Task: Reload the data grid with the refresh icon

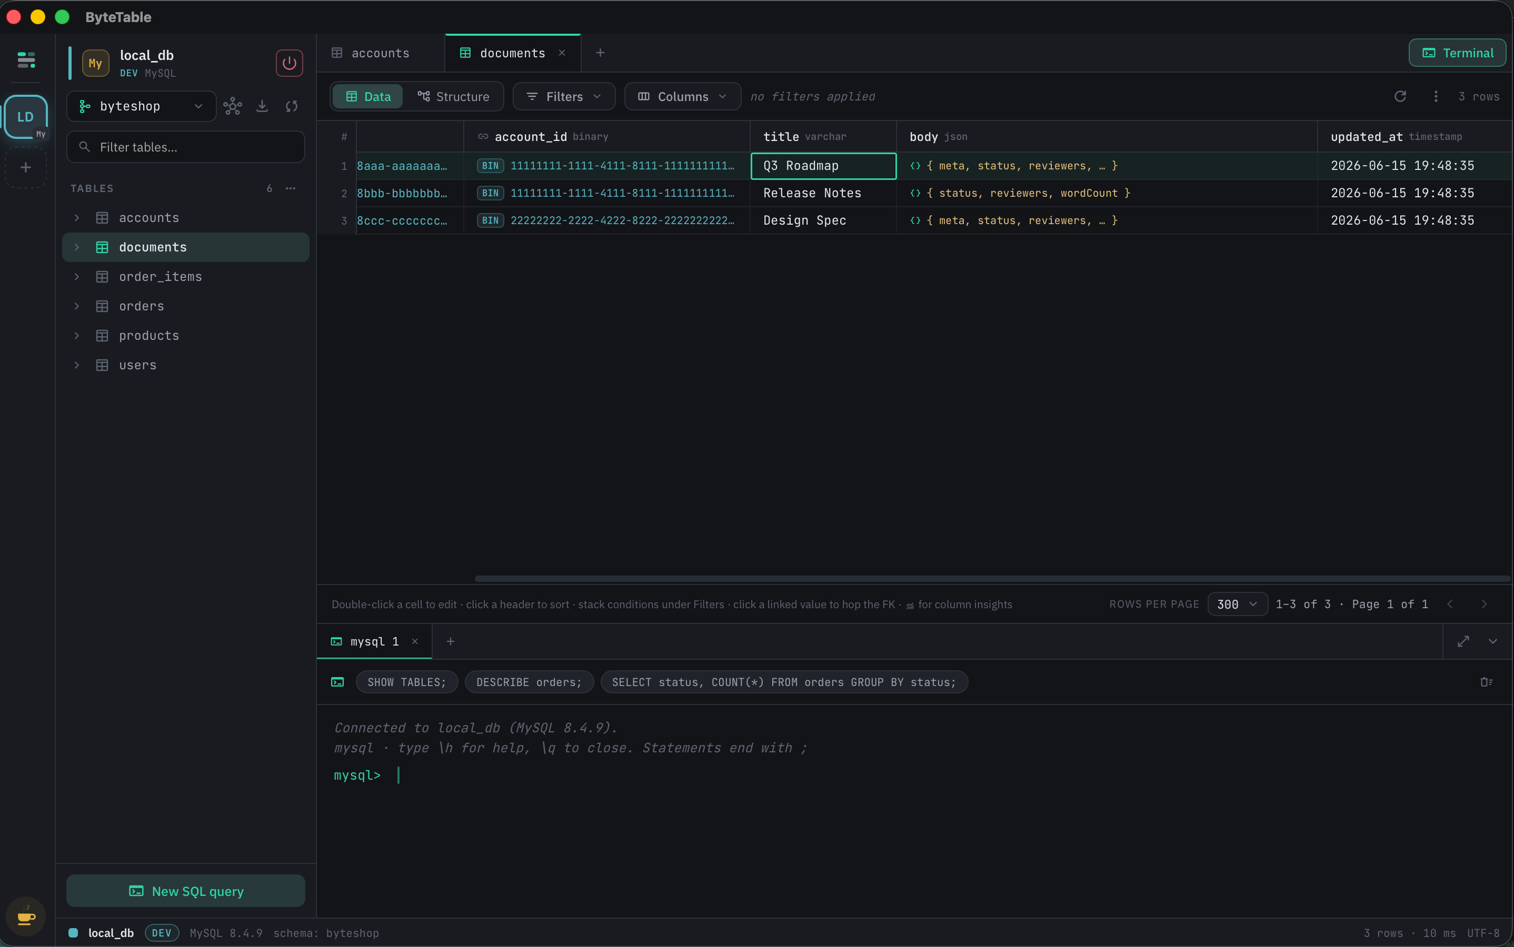Action: pyautogui.click(x=1400, y=96)
